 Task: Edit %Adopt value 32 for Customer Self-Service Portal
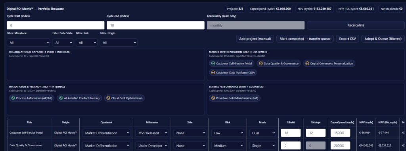pyautogui.click(x=316, y=133)
